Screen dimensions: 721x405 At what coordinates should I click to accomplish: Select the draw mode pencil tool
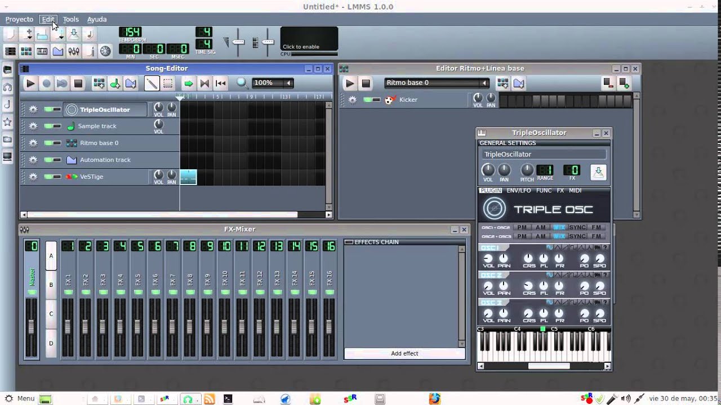152,84
